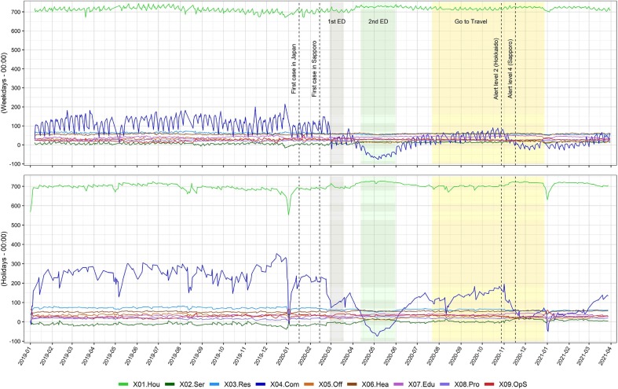The image size is (618, 389).
Task: Click the 'First case in Japan' vertical label
Action: tap(294, 68)
